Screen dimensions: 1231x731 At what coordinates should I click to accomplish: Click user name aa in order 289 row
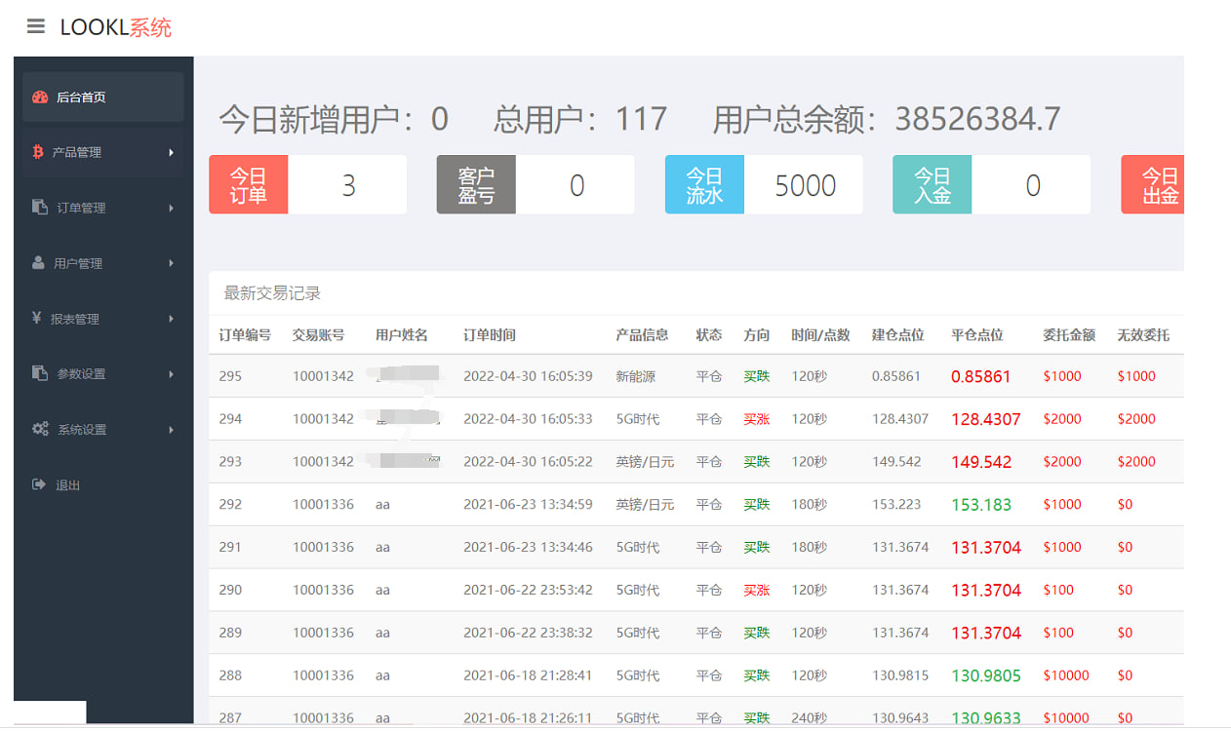click(x=382, y=633)
